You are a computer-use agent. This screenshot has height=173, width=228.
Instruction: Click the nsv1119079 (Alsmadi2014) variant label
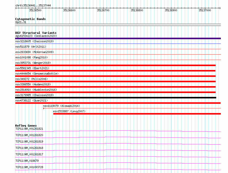(x=61, y=106)
